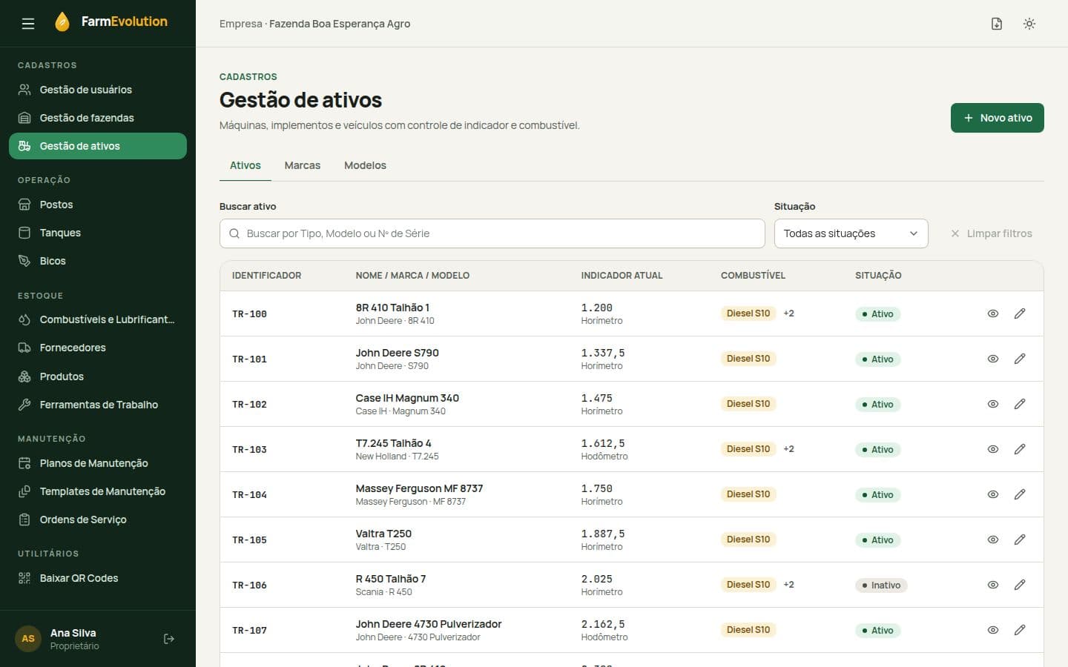
Task: Open the Bicos page
Action: point(98,261)
